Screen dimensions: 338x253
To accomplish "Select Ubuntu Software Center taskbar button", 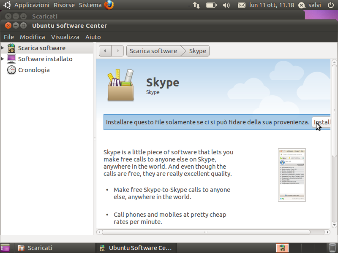I will pyautogui.click(x=136, y=248).
